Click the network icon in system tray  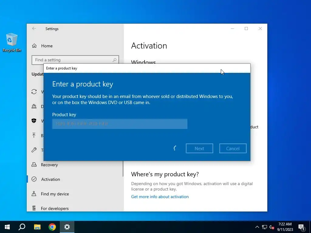coord(265,227)
